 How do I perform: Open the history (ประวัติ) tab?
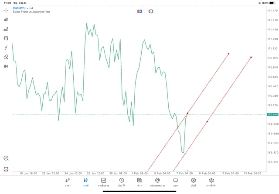pyautogui.click(x=122, y=182)
